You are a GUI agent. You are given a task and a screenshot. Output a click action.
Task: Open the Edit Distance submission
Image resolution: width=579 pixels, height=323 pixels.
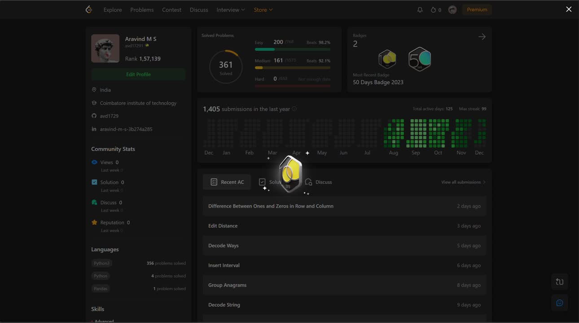tap(223, 226)
